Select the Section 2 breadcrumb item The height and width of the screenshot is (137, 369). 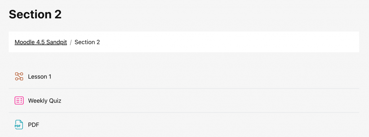pos(87,42)
